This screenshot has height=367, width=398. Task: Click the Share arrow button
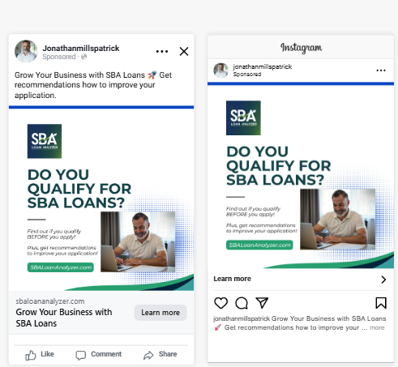point(160,354)
